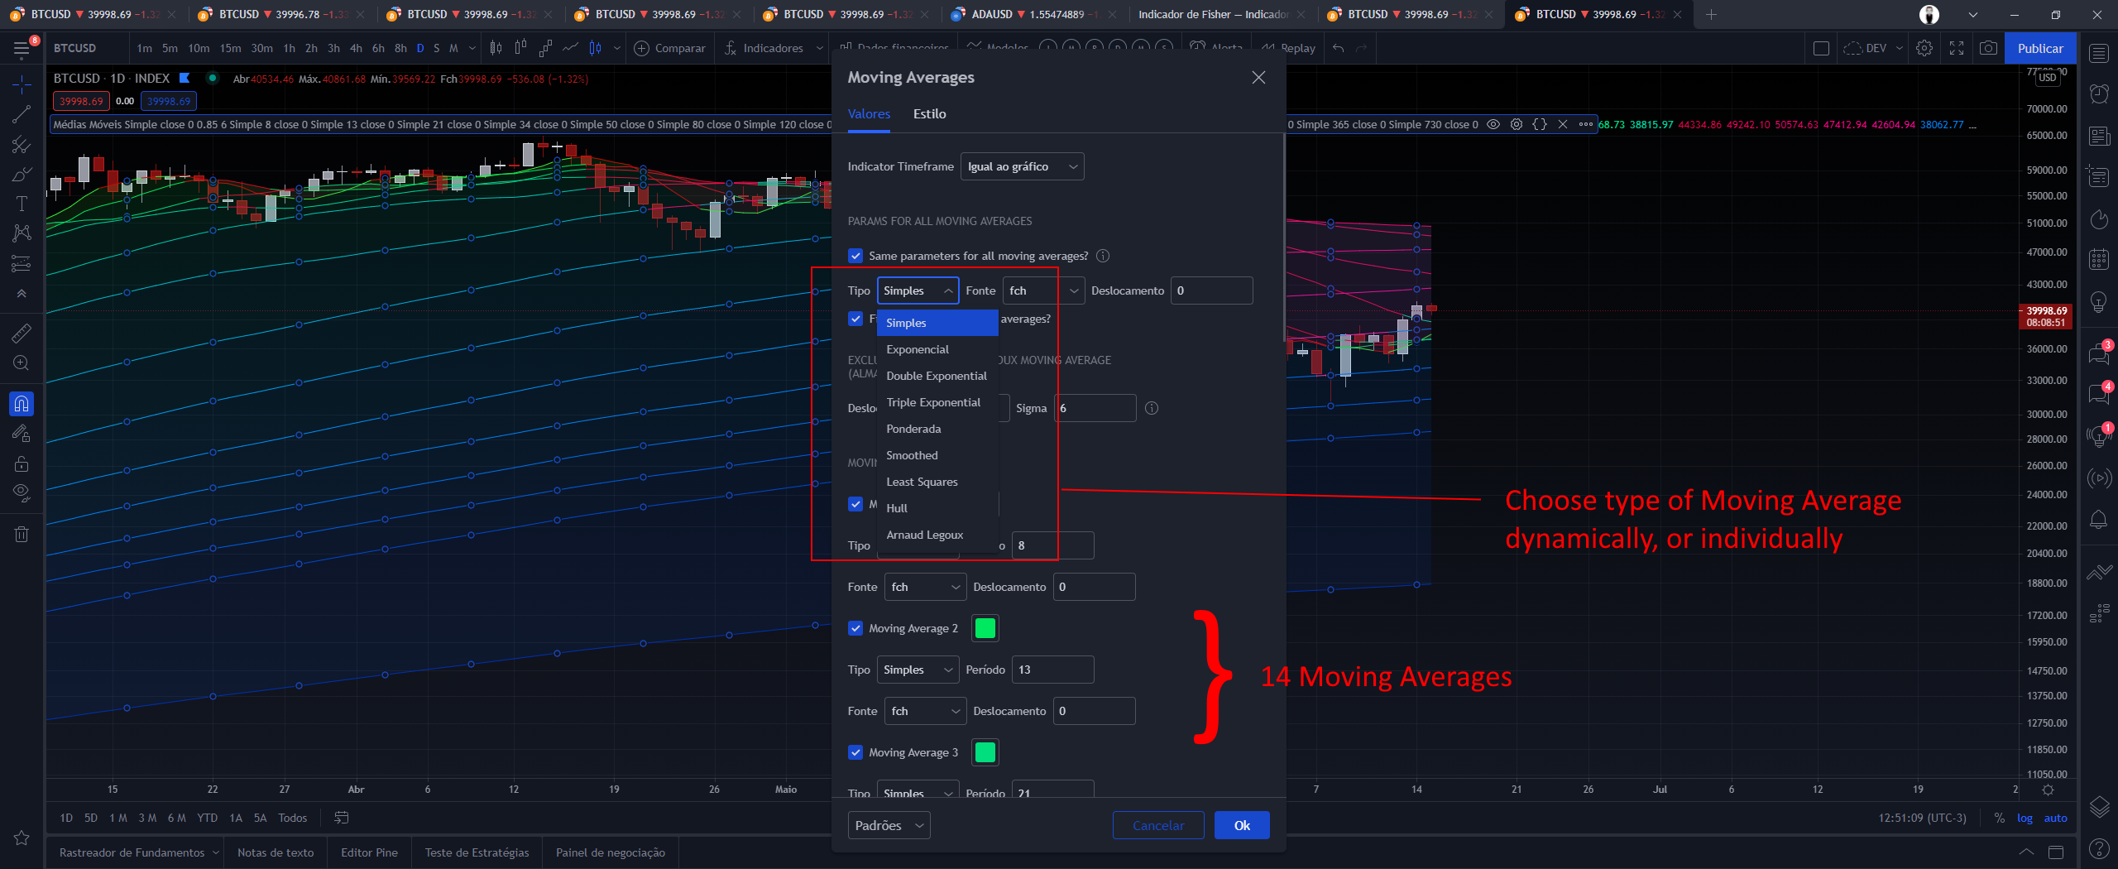Open the Fibonacci/pitchfork tools

(22, 145)
